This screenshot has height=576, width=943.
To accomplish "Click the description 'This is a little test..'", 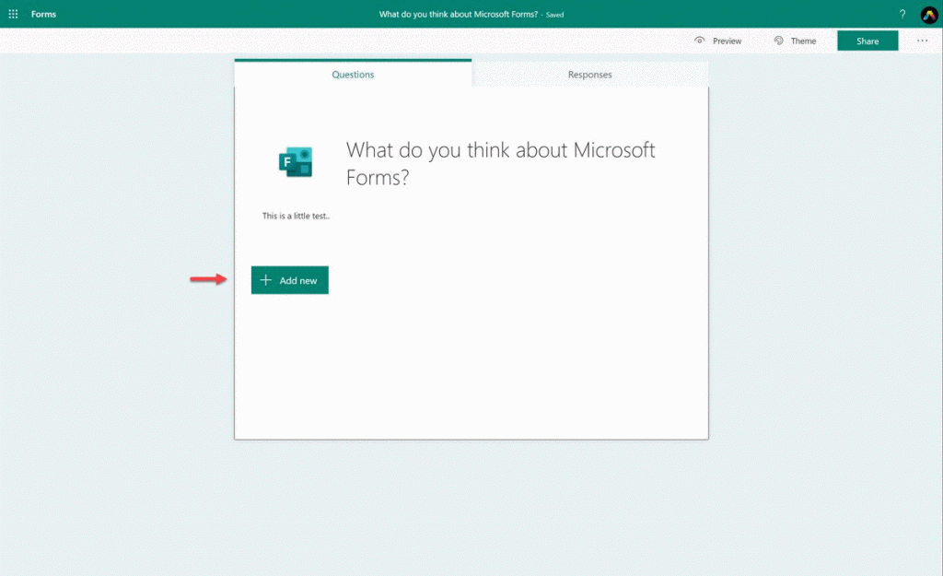I will (296, 216).
